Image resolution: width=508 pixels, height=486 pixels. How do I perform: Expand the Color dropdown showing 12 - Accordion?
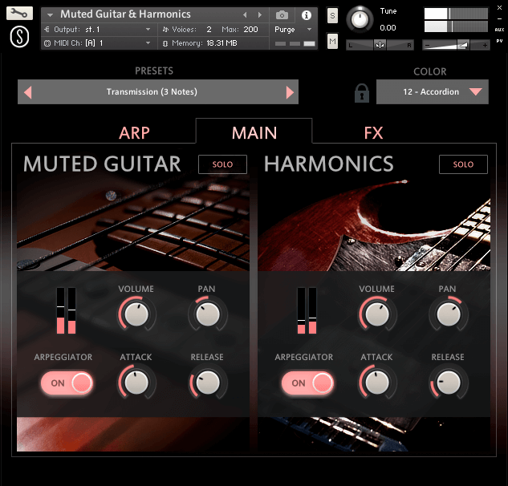click(x=433, y=92)
